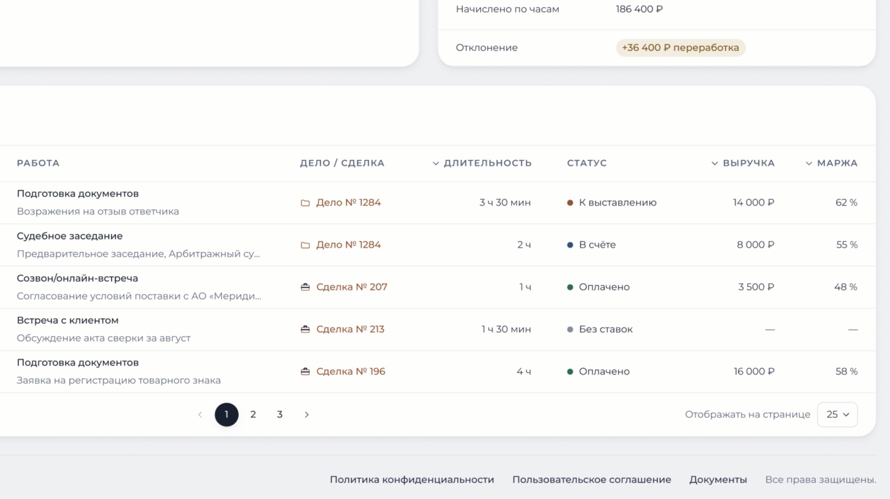This screenshot has width=890, height=499.
Task: Open Документы footer link
Action: tap(718, 480)
